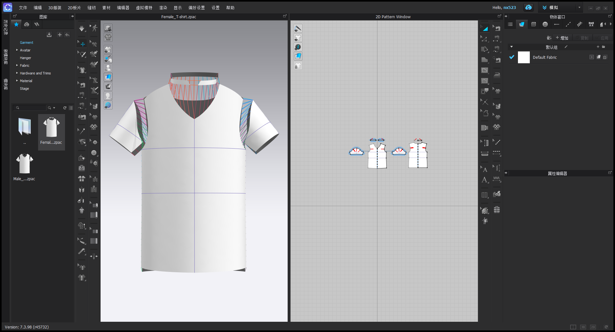This screenshot has width=615, height=332.
Task: Select the Simulate arrow tool in 3D toolbar
Action: pyautogui.click(x=82, y=29)
